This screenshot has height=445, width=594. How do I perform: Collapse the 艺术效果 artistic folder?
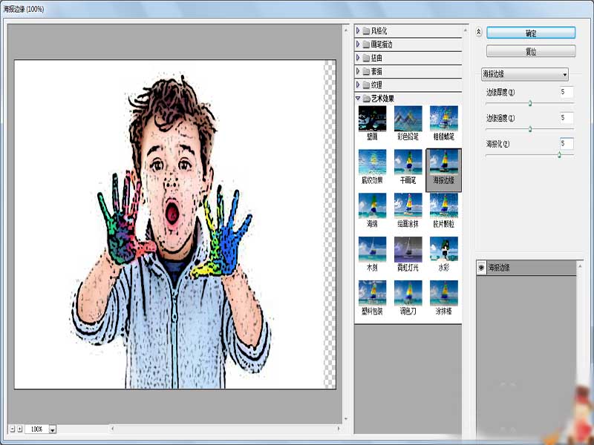(x=358, y=99)
